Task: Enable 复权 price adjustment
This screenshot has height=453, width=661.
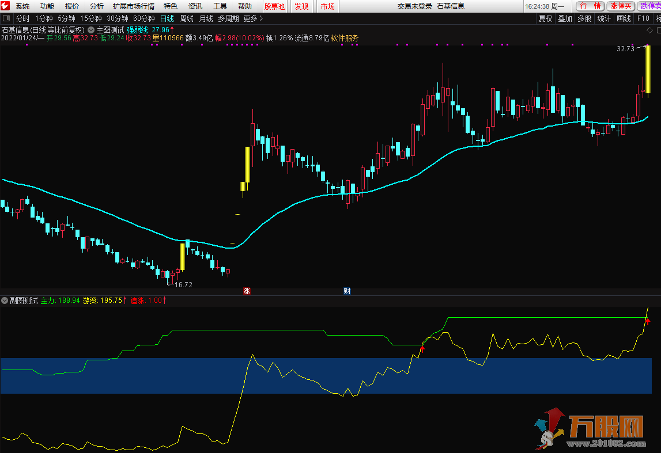Action: pos(545,18)
